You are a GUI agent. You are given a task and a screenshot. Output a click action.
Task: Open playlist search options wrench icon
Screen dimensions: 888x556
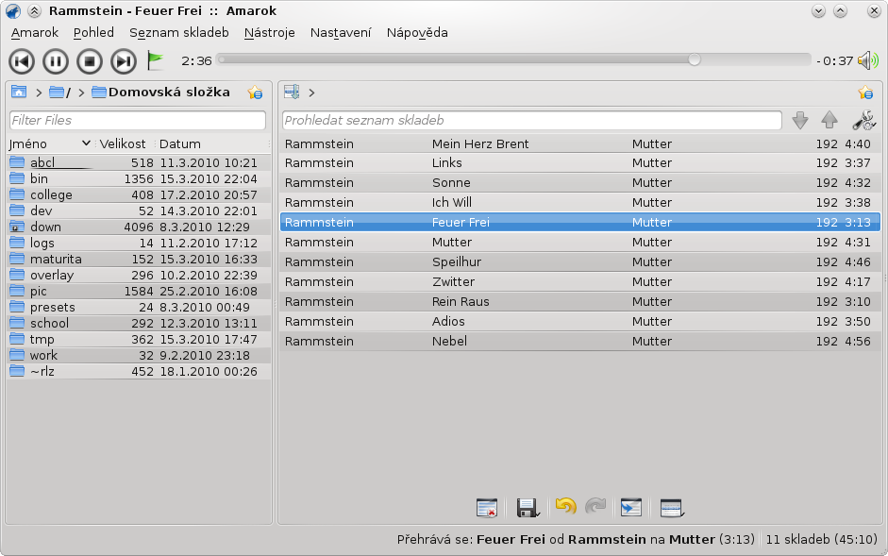(864, 120)
